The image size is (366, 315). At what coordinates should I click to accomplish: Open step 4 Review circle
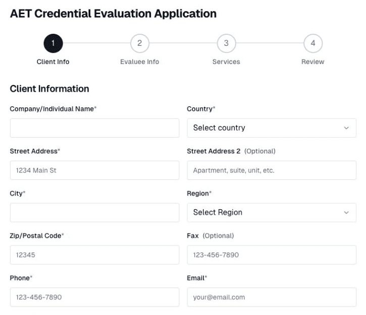(313, 43)
